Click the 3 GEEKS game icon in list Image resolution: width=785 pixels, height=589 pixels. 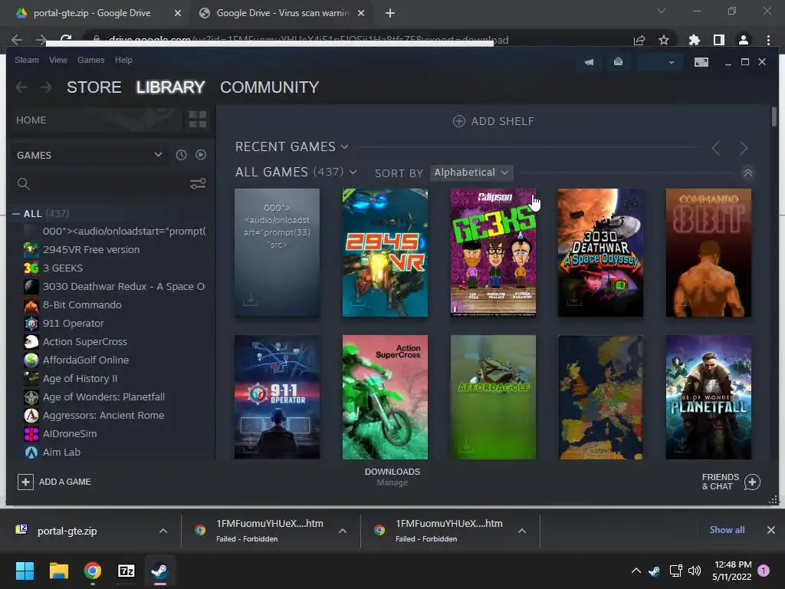31,268
